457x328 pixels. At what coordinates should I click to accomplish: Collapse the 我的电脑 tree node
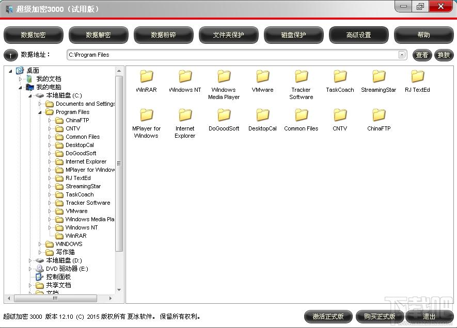(20, 87)
